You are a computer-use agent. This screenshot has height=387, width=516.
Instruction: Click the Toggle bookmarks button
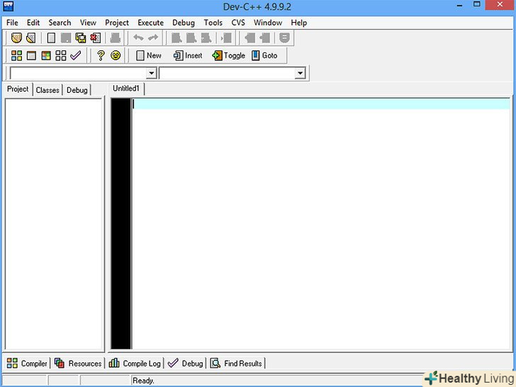[229, 55]
